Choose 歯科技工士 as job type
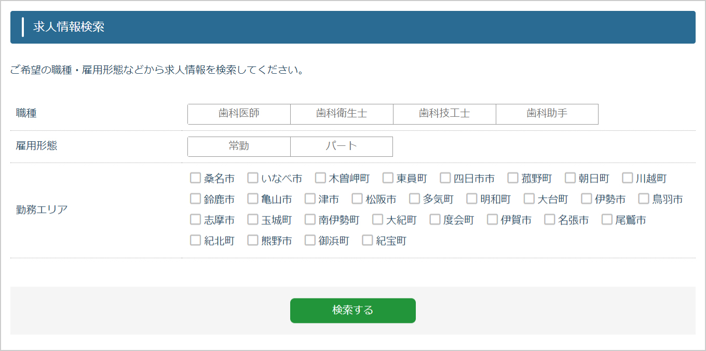The height and width of the screenshot is (351, 706). (444, 114)
